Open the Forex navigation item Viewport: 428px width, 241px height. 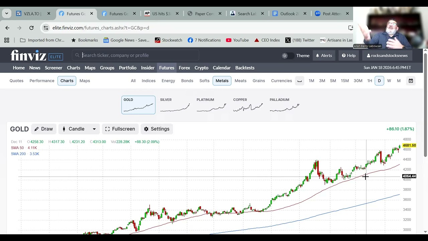click(x=184, y=68)
